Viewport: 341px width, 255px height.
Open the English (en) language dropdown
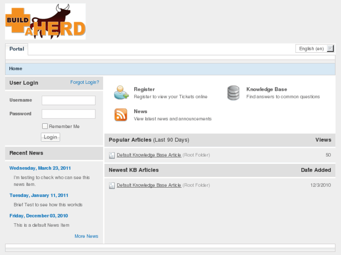(x=315, y=48)
